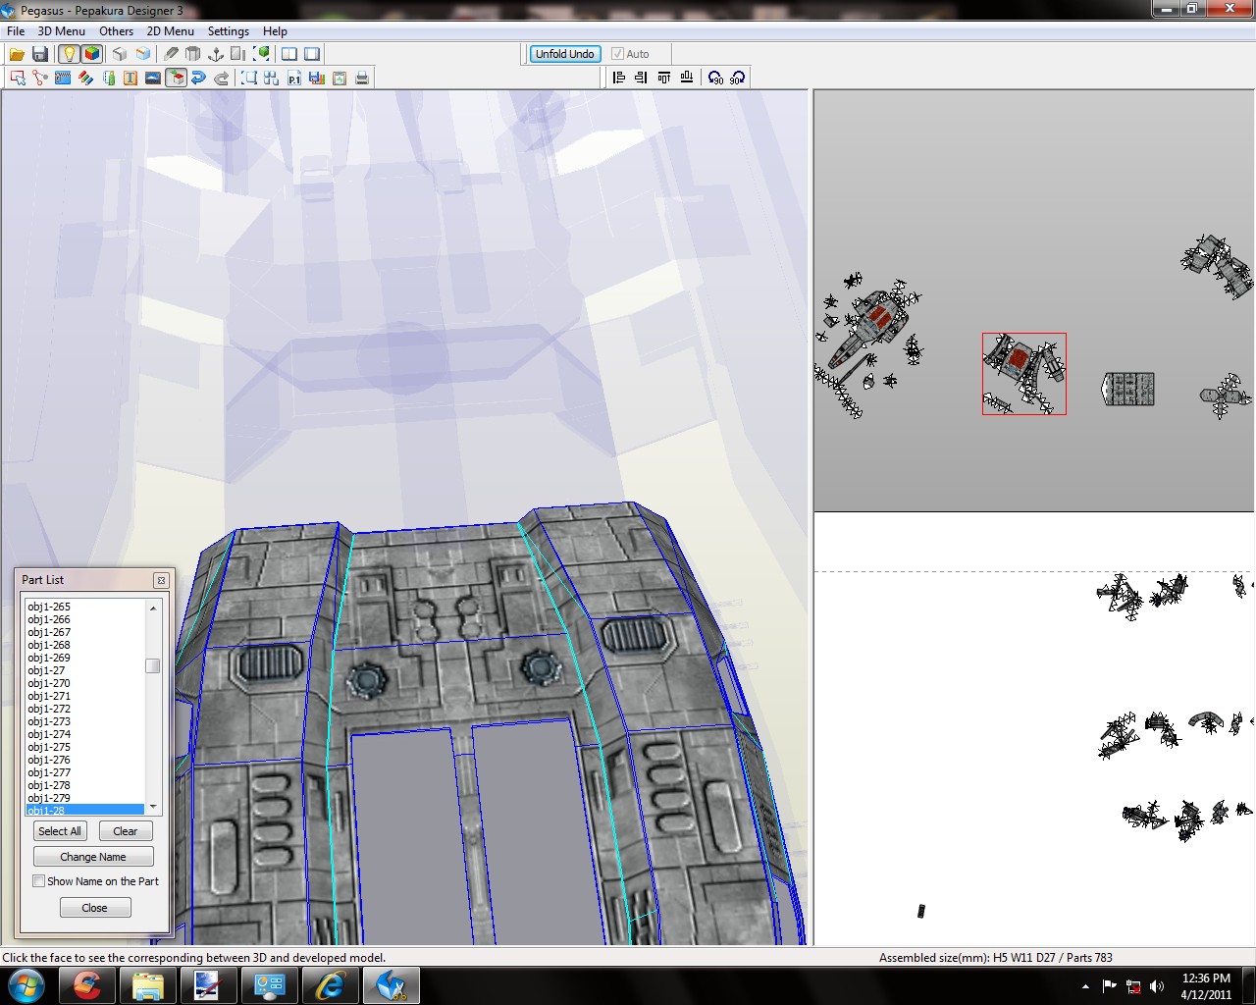Switch to the first split window layout icon

click(x=289, y=54)
